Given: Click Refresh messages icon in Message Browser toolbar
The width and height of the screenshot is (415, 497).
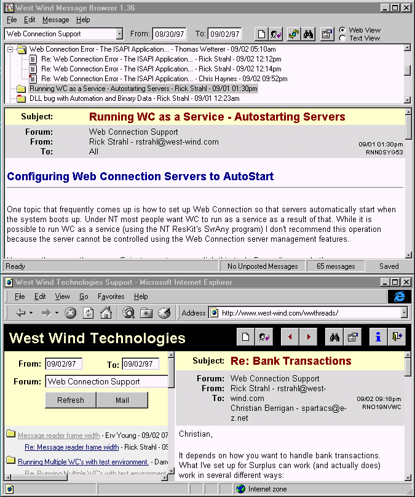Looking at the screenshot, I should pyautogui.click(x=294, y=34).
